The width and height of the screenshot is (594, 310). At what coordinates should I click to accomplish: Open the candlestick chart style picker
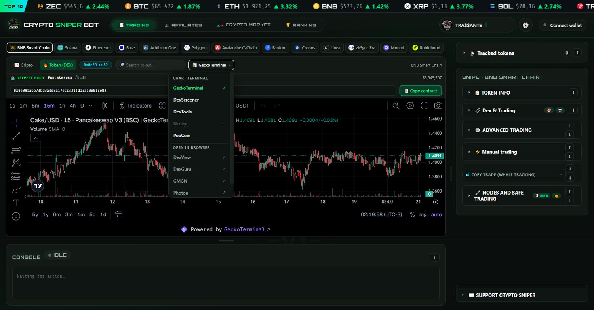105,106
